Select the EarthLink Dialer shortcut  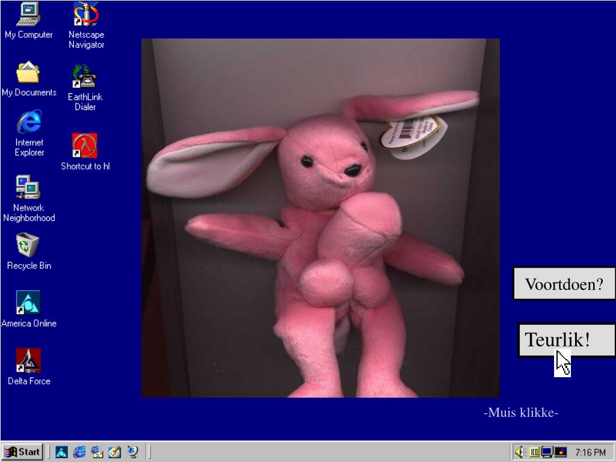tap(85, 76)
